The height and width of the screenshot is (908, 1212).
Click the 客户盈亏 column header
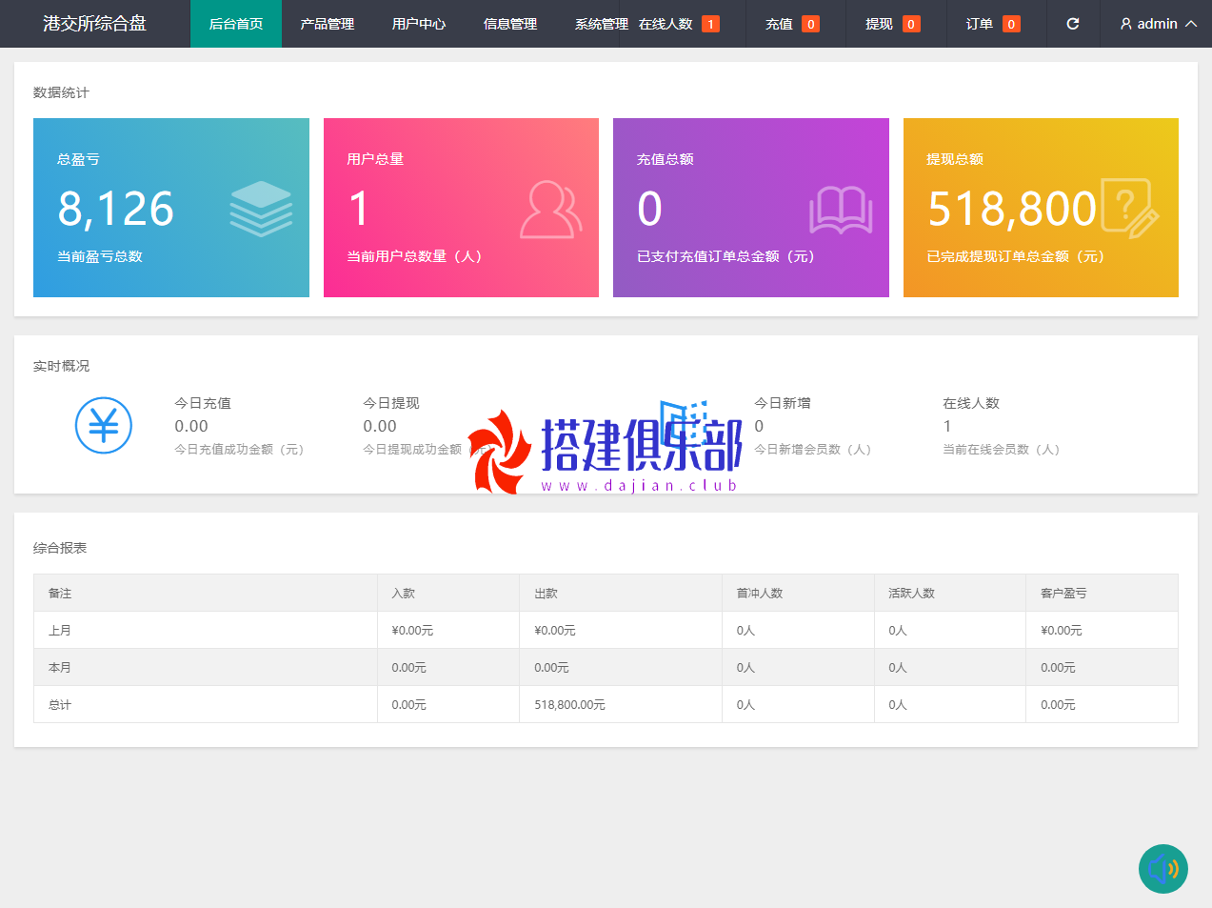pyautogui.click(x=1063, y=593)
